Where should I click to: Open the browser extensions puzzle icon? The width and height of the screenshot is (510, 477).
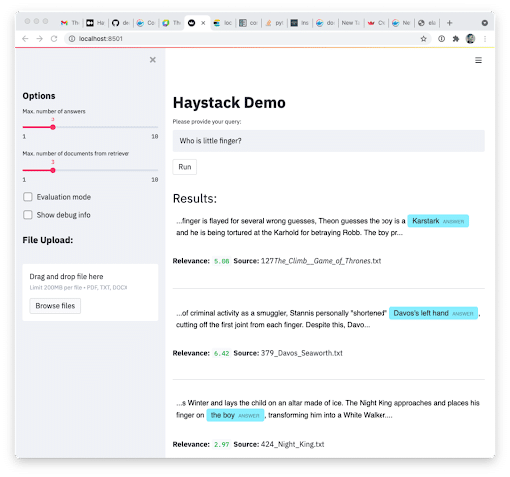point(456,39)
